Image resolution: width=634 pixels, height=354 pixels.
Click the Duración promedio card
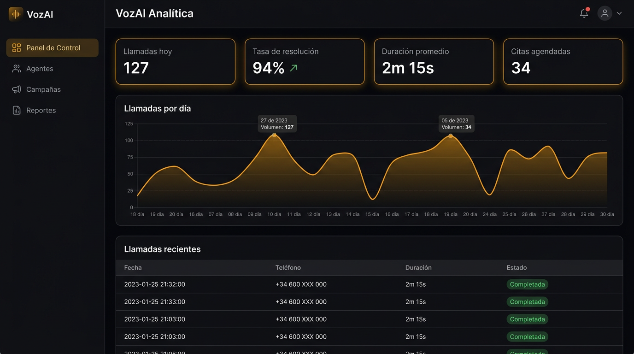tap(434, 61)
